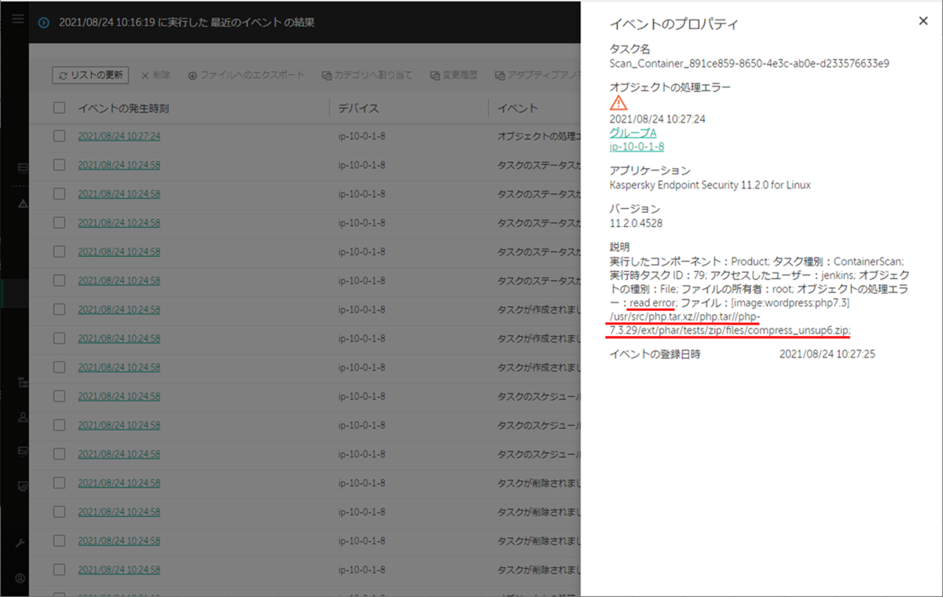Click ファイルへのエクスポート in the toolbar
The image size is (943, 597).
click(246, 75)
